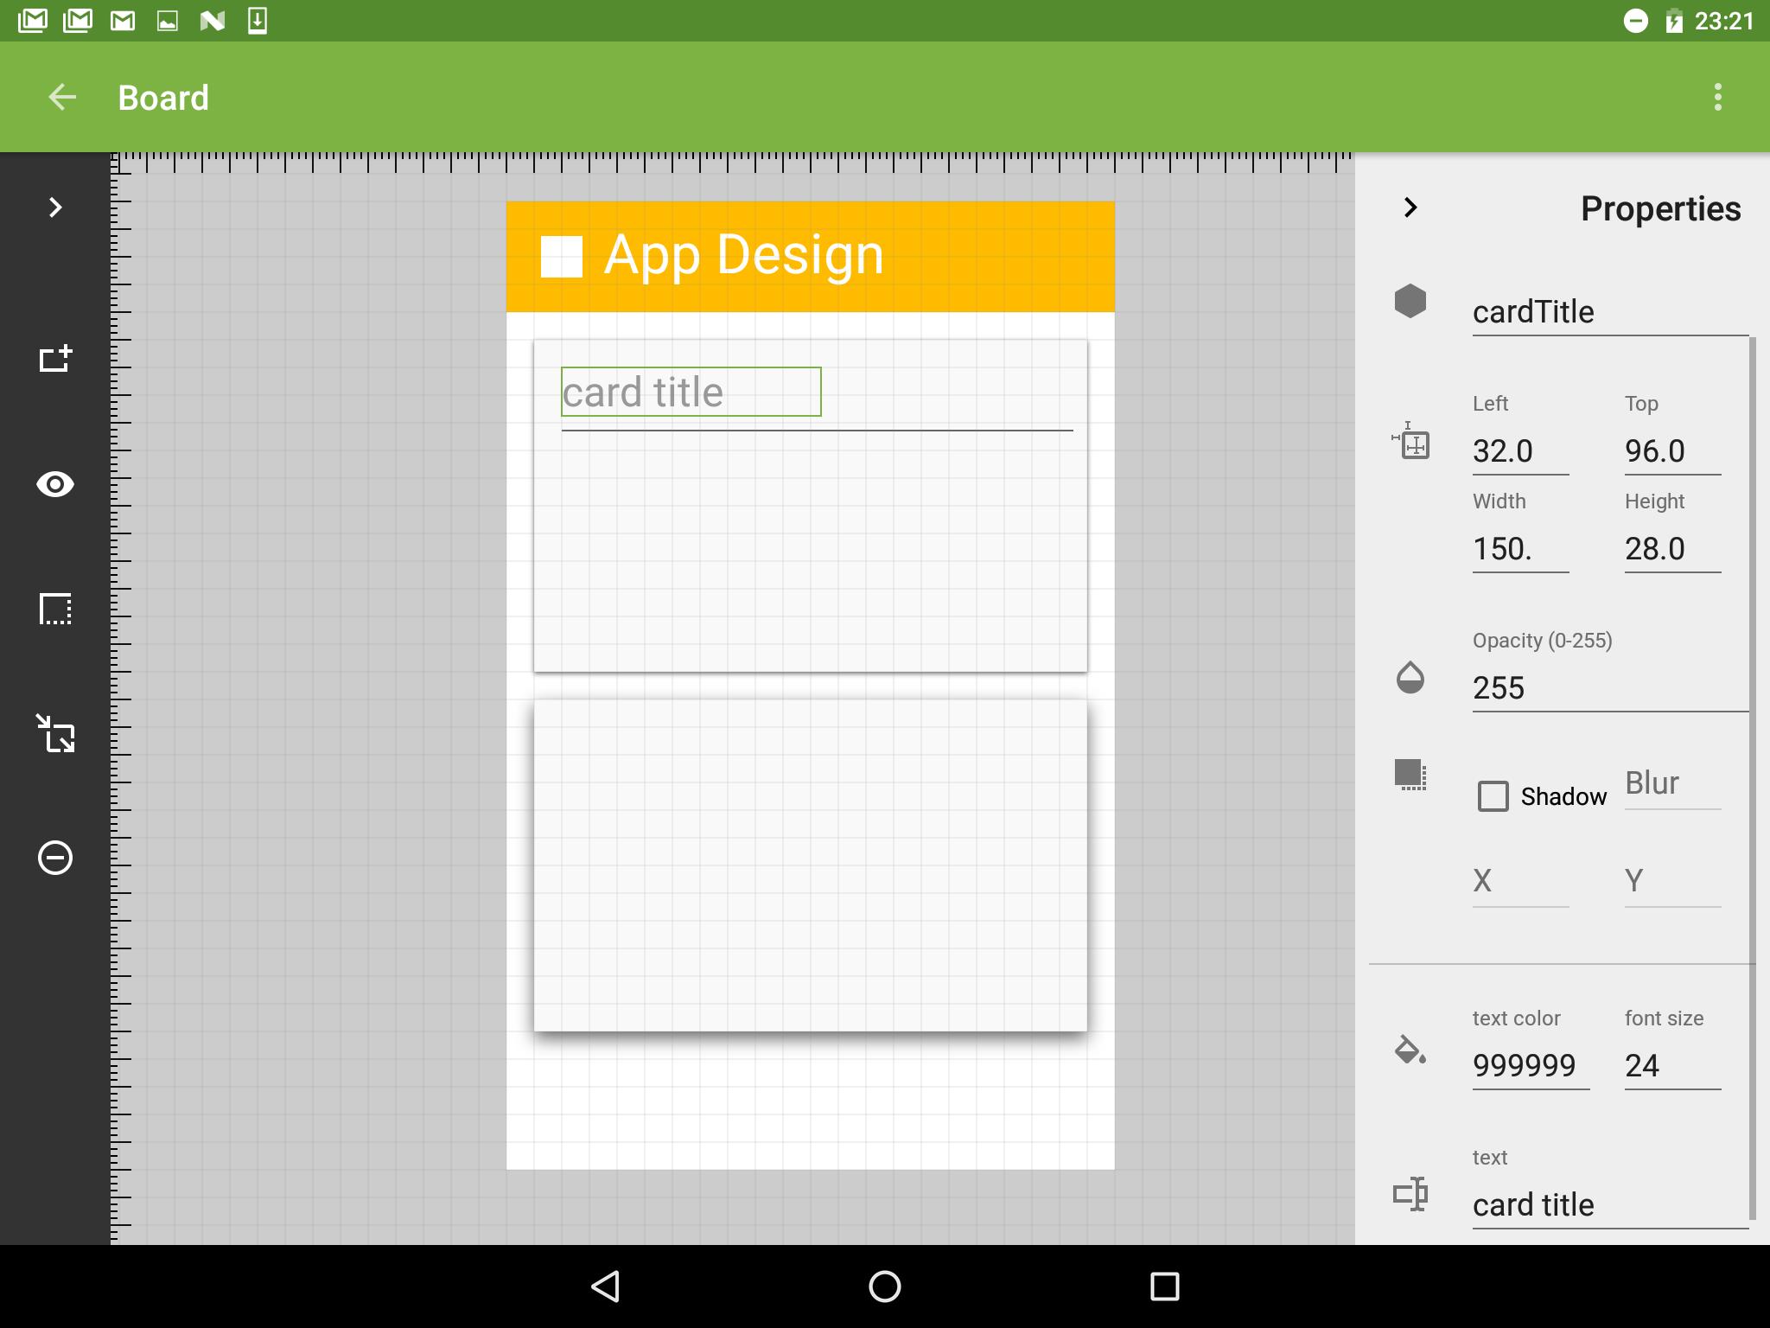The width and height of the screenshot is (1770, 1328).
Task: Click the add new element icon
Action: click(55, 359)
